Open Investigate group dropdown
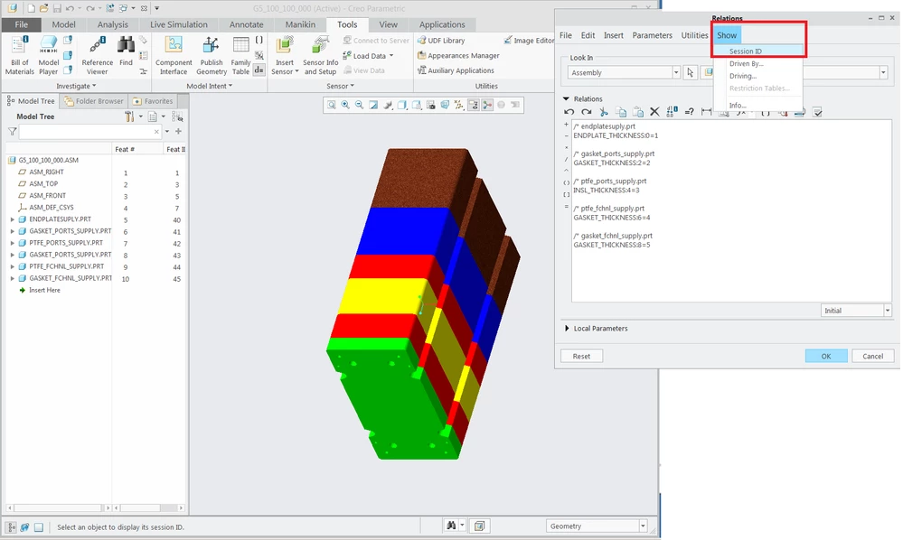This screenshot has height=540, width=903. [76, 86]
